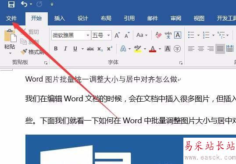Open the 字体 font dialog launcher
Image resolution: width=236 pixels, height=164 pixels.
(x=181, y=63)
